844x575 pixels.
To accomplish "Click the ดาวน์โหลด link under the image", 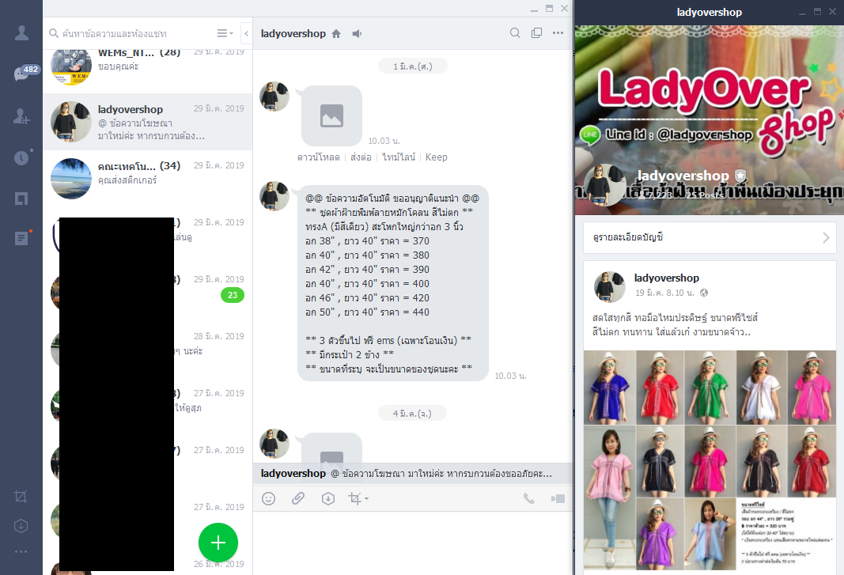I will click(319, 157).
